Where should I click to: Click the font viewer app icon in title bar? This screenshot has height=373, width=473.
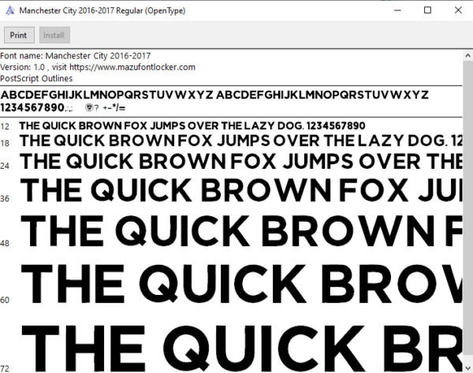tap(10, 10)
